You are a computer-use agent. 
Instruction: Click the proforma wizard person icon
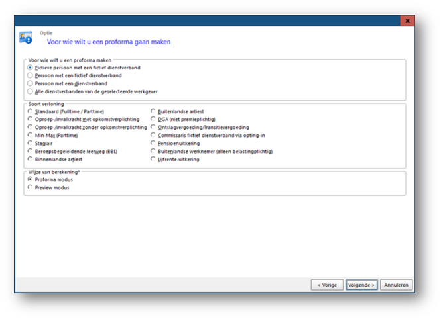[25, 38]
